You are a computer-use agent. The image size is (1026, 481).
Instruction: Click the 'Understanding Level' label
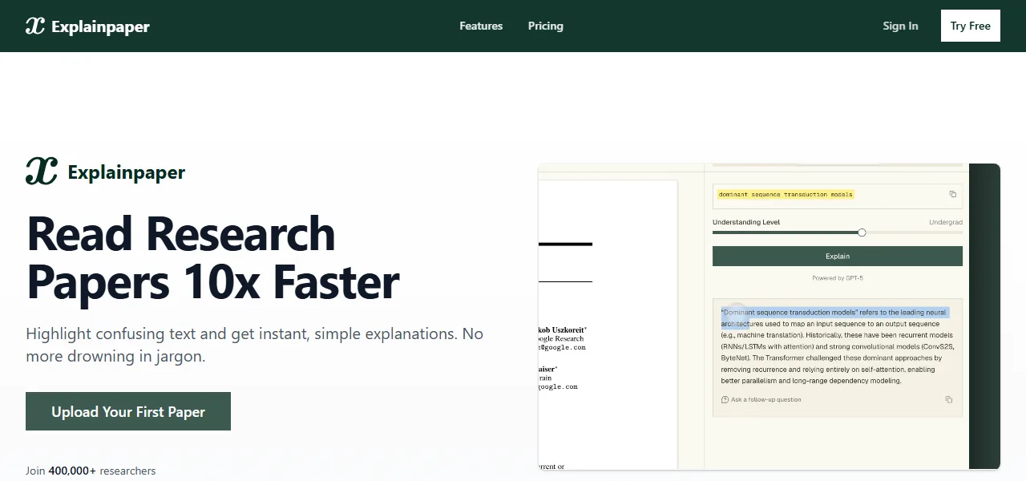(x=746, y=222)
